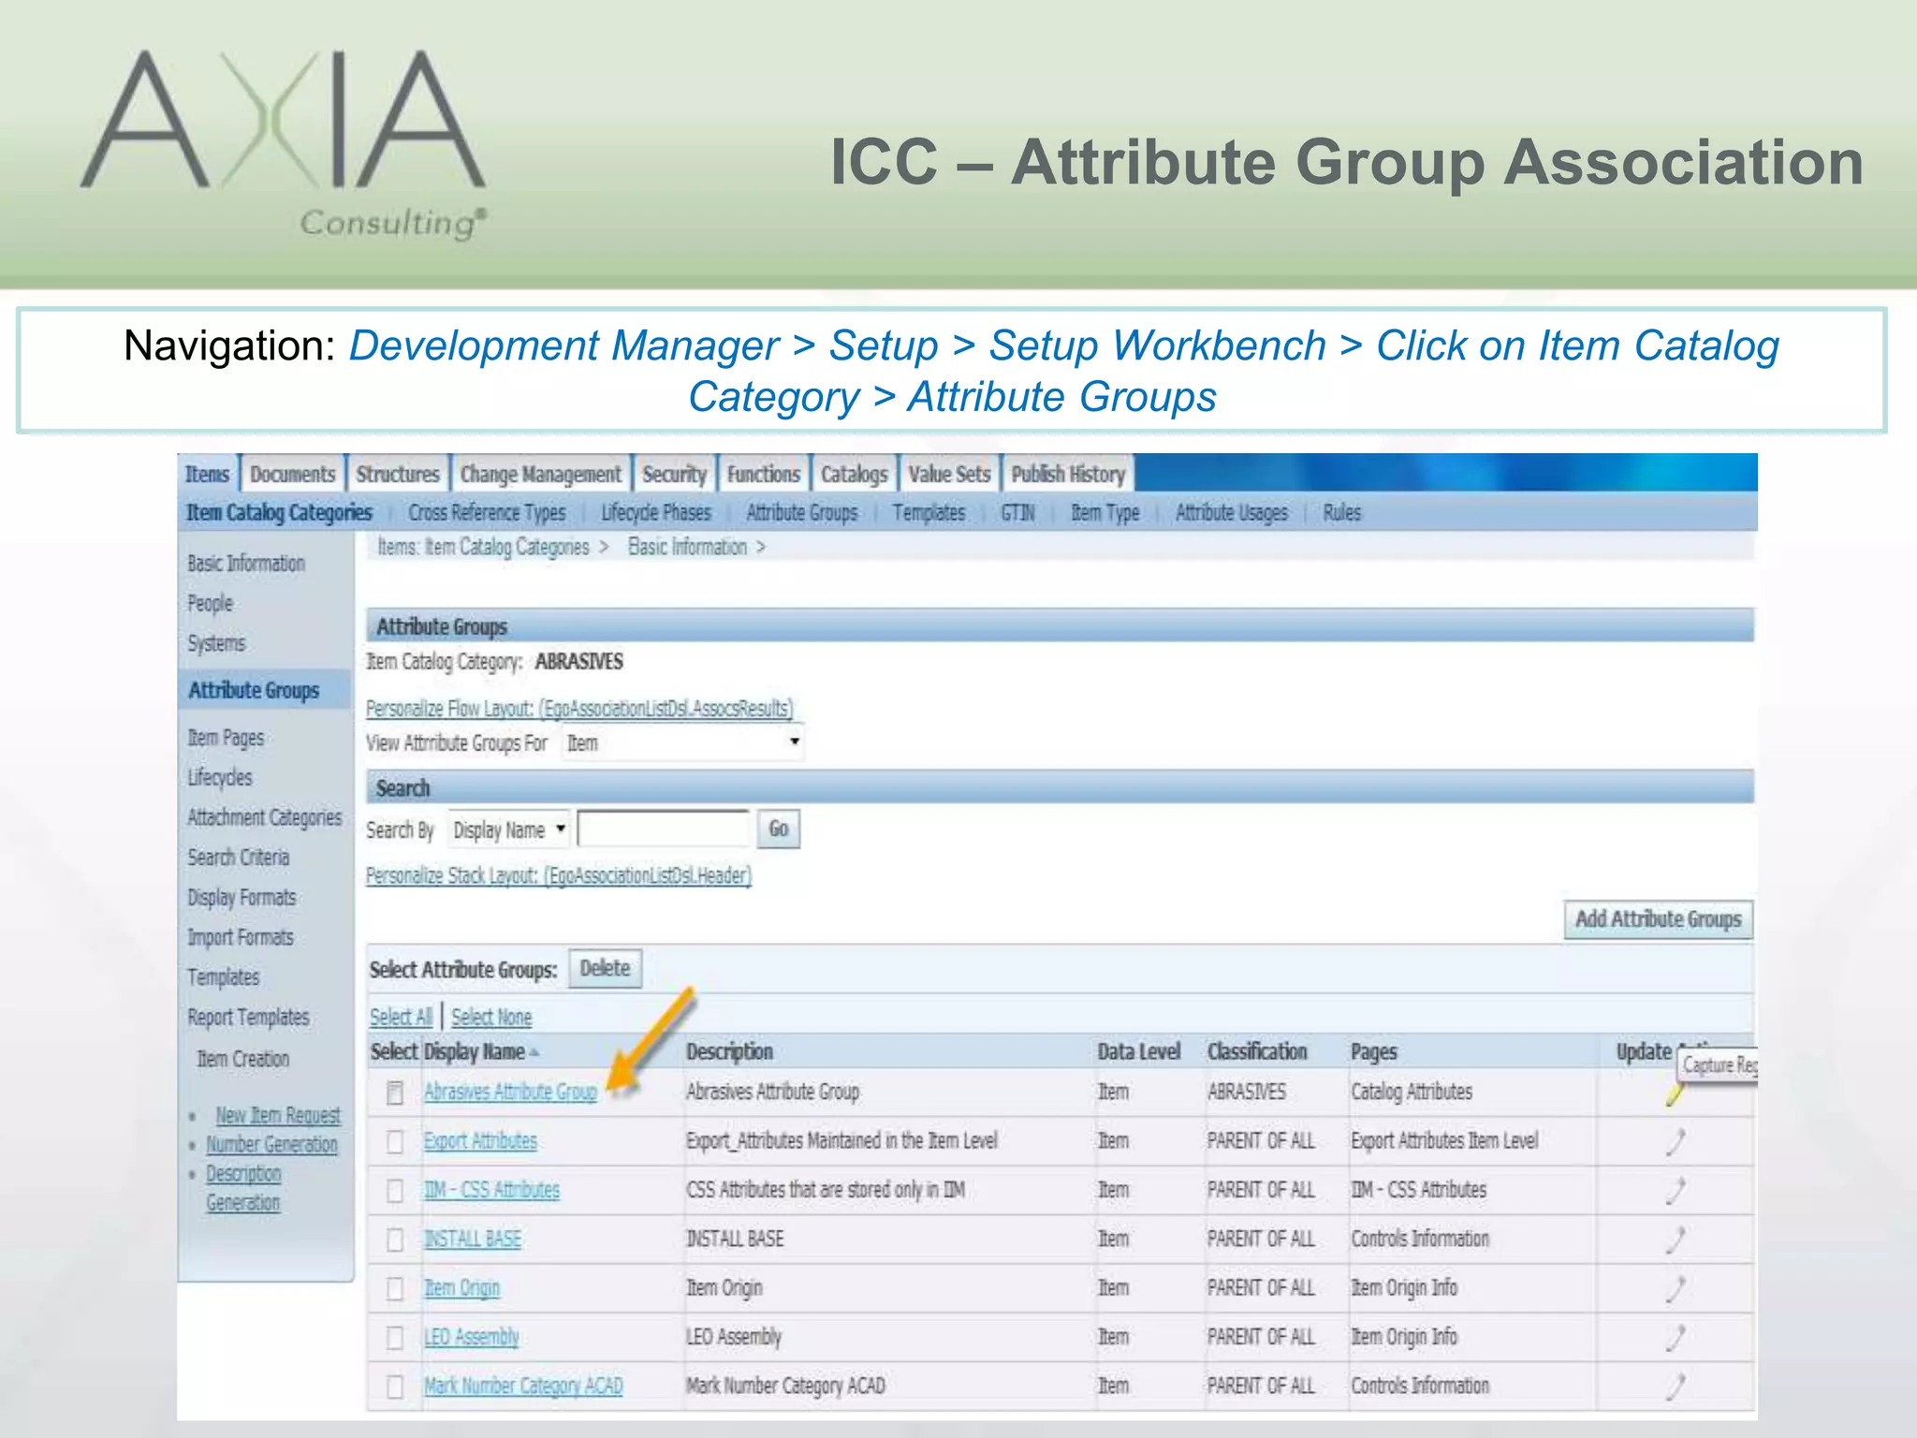Check the Export Attributes checkbox
Image resolution: width=1917 pixels, height=1438 pixels.
click(395, 1141)
